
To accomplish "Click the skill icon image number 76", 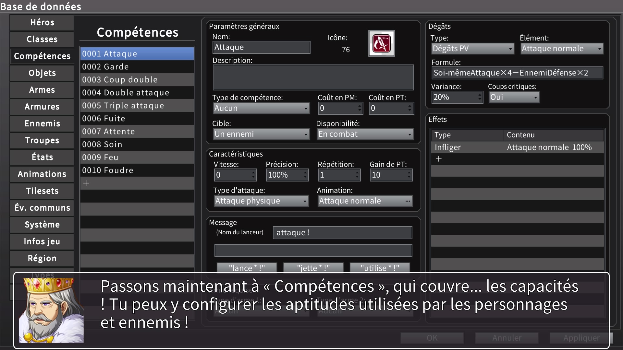I will (381, 43).
